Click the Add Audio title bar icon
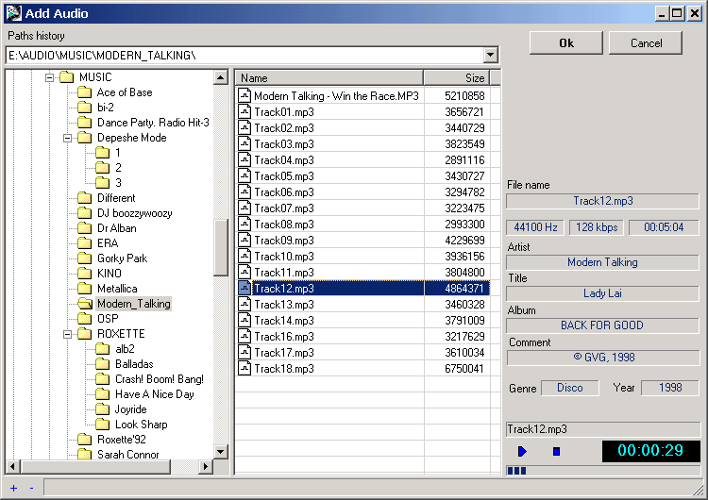The height and width of the screenshot is (500, 708). (x=13, y=13)
